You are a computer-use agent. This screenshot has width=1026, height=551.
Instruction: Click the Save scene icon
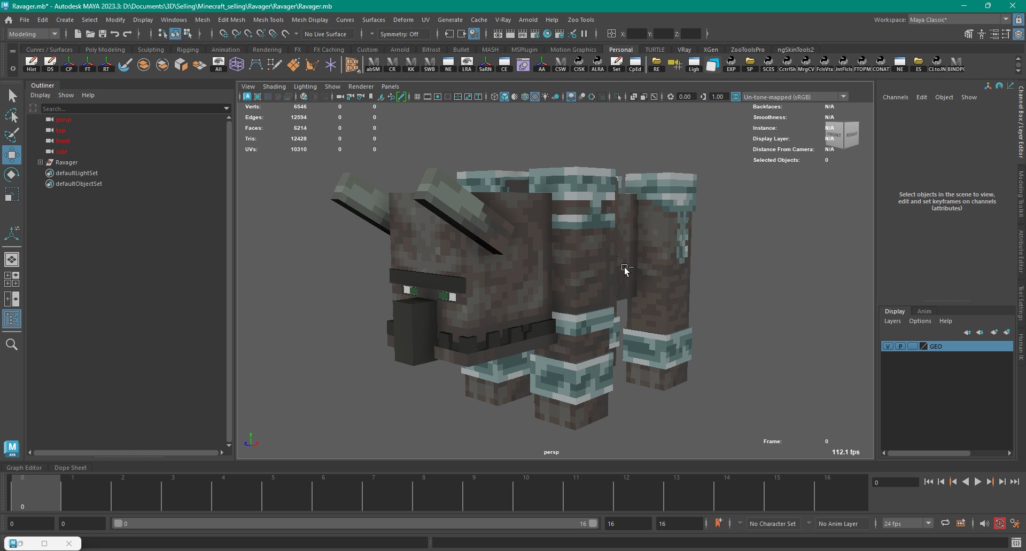pyautogui.click(x=103, y=34)
